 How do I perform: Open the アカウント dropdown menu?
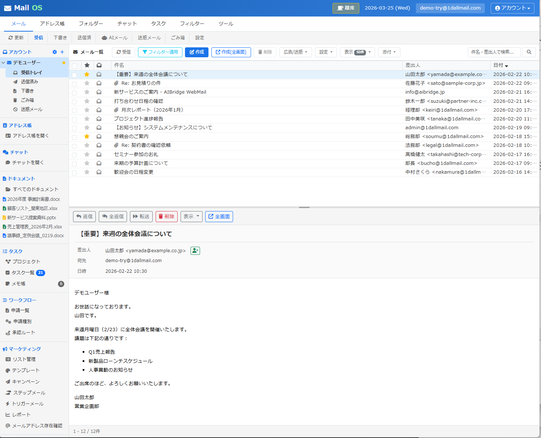512,8
